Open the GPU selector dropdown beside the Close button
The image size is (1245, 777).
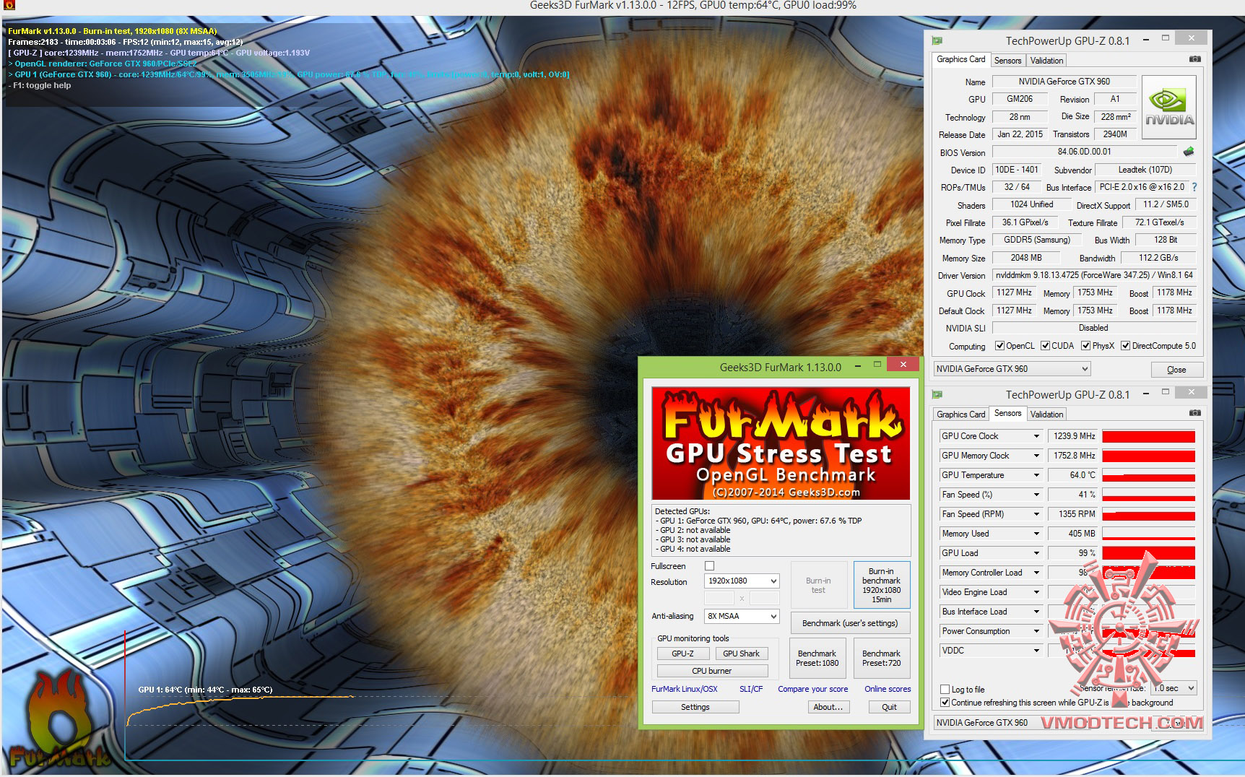pyautogui.click(x=1012, y=369)
